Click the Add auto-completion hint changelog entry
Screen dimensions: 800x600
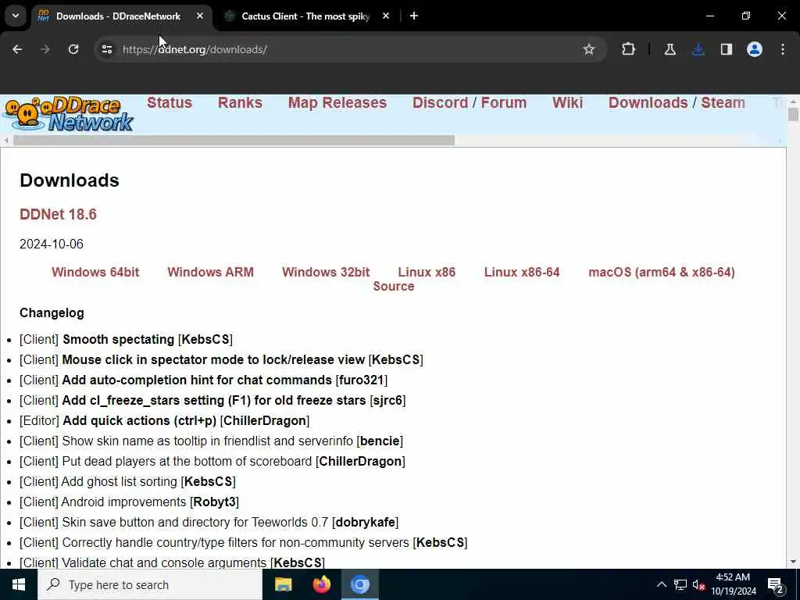204,380
